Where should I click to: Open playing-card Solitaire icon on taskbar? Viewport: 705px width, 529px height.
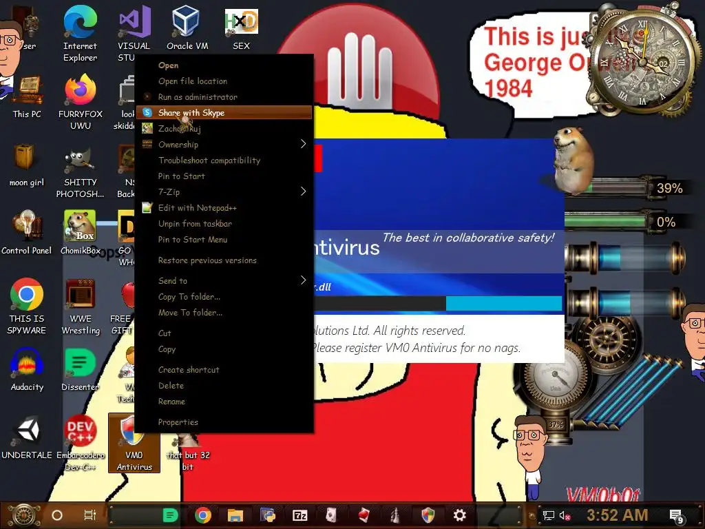pos(331,515)
